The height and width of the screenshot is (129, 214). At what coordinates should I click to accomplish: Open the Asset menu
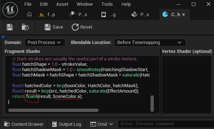(62, 4)
